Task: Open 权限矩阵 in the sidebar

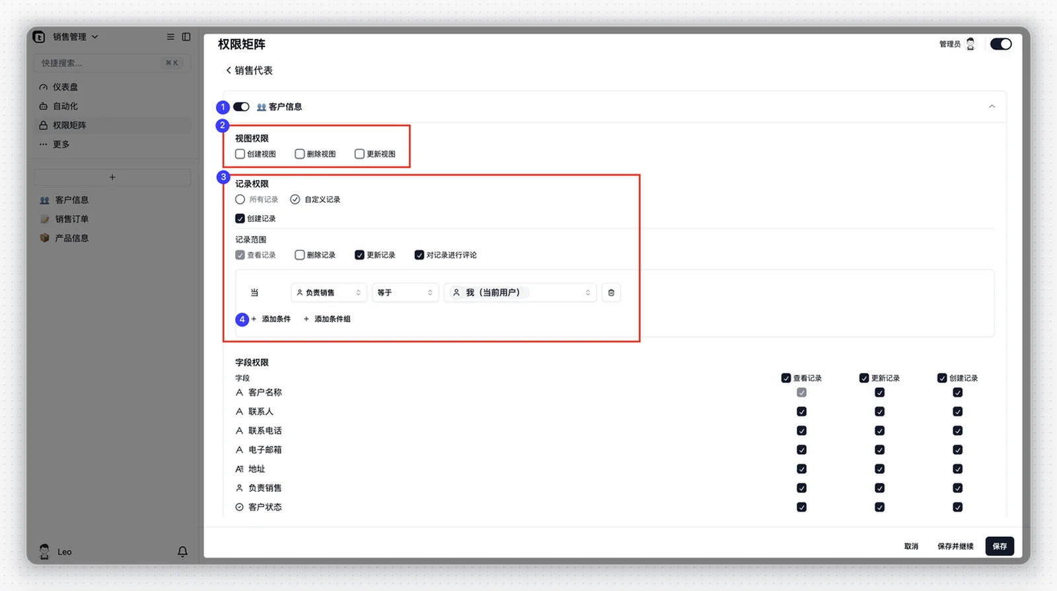Action: coord(112,126)
